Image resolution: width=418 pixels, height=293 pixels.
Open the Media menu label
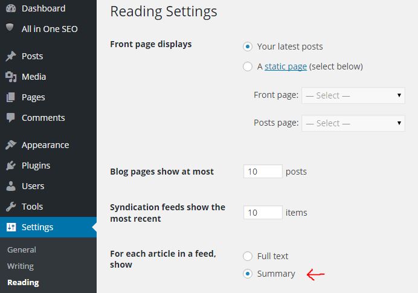34,77
